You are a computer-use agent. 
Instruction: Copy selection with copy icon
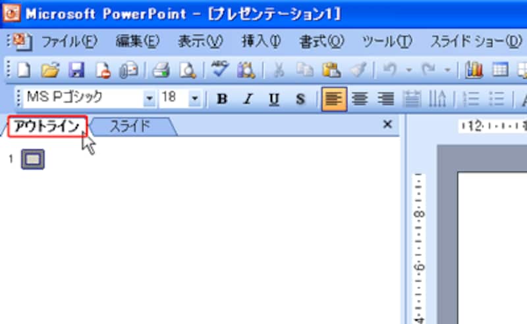coord(304,70)
